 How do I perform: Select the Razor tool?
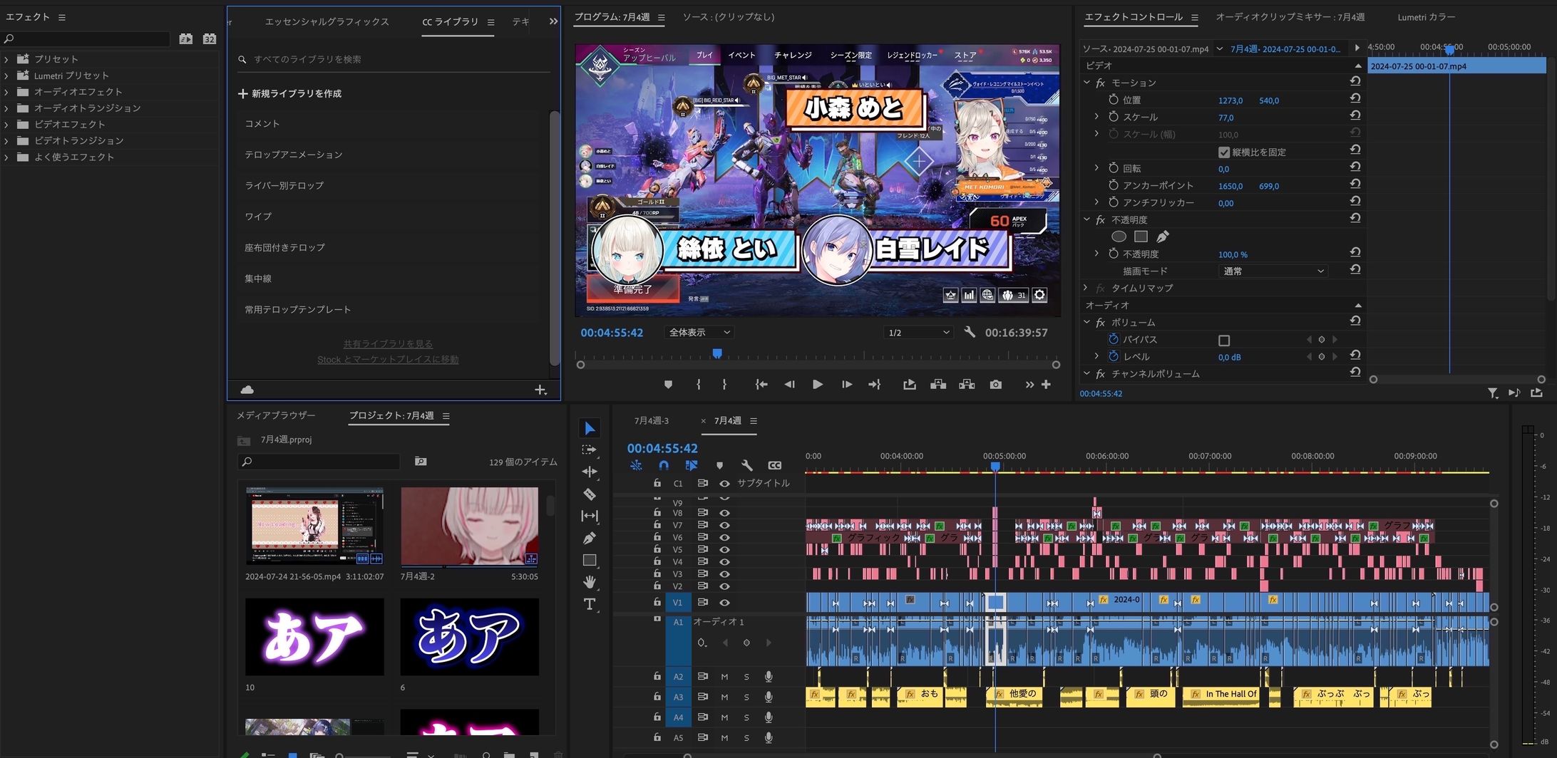point(590,494)
